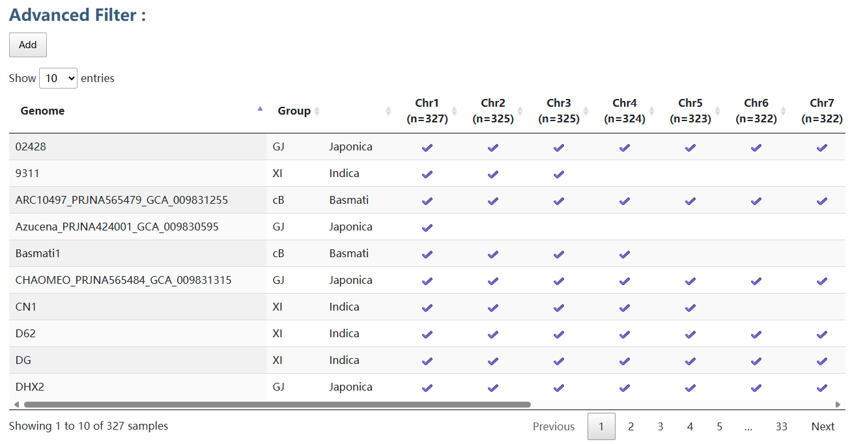
Task: Sort by Chr6 column arrows
Action: pyautogui.click(x=783, y=111)
